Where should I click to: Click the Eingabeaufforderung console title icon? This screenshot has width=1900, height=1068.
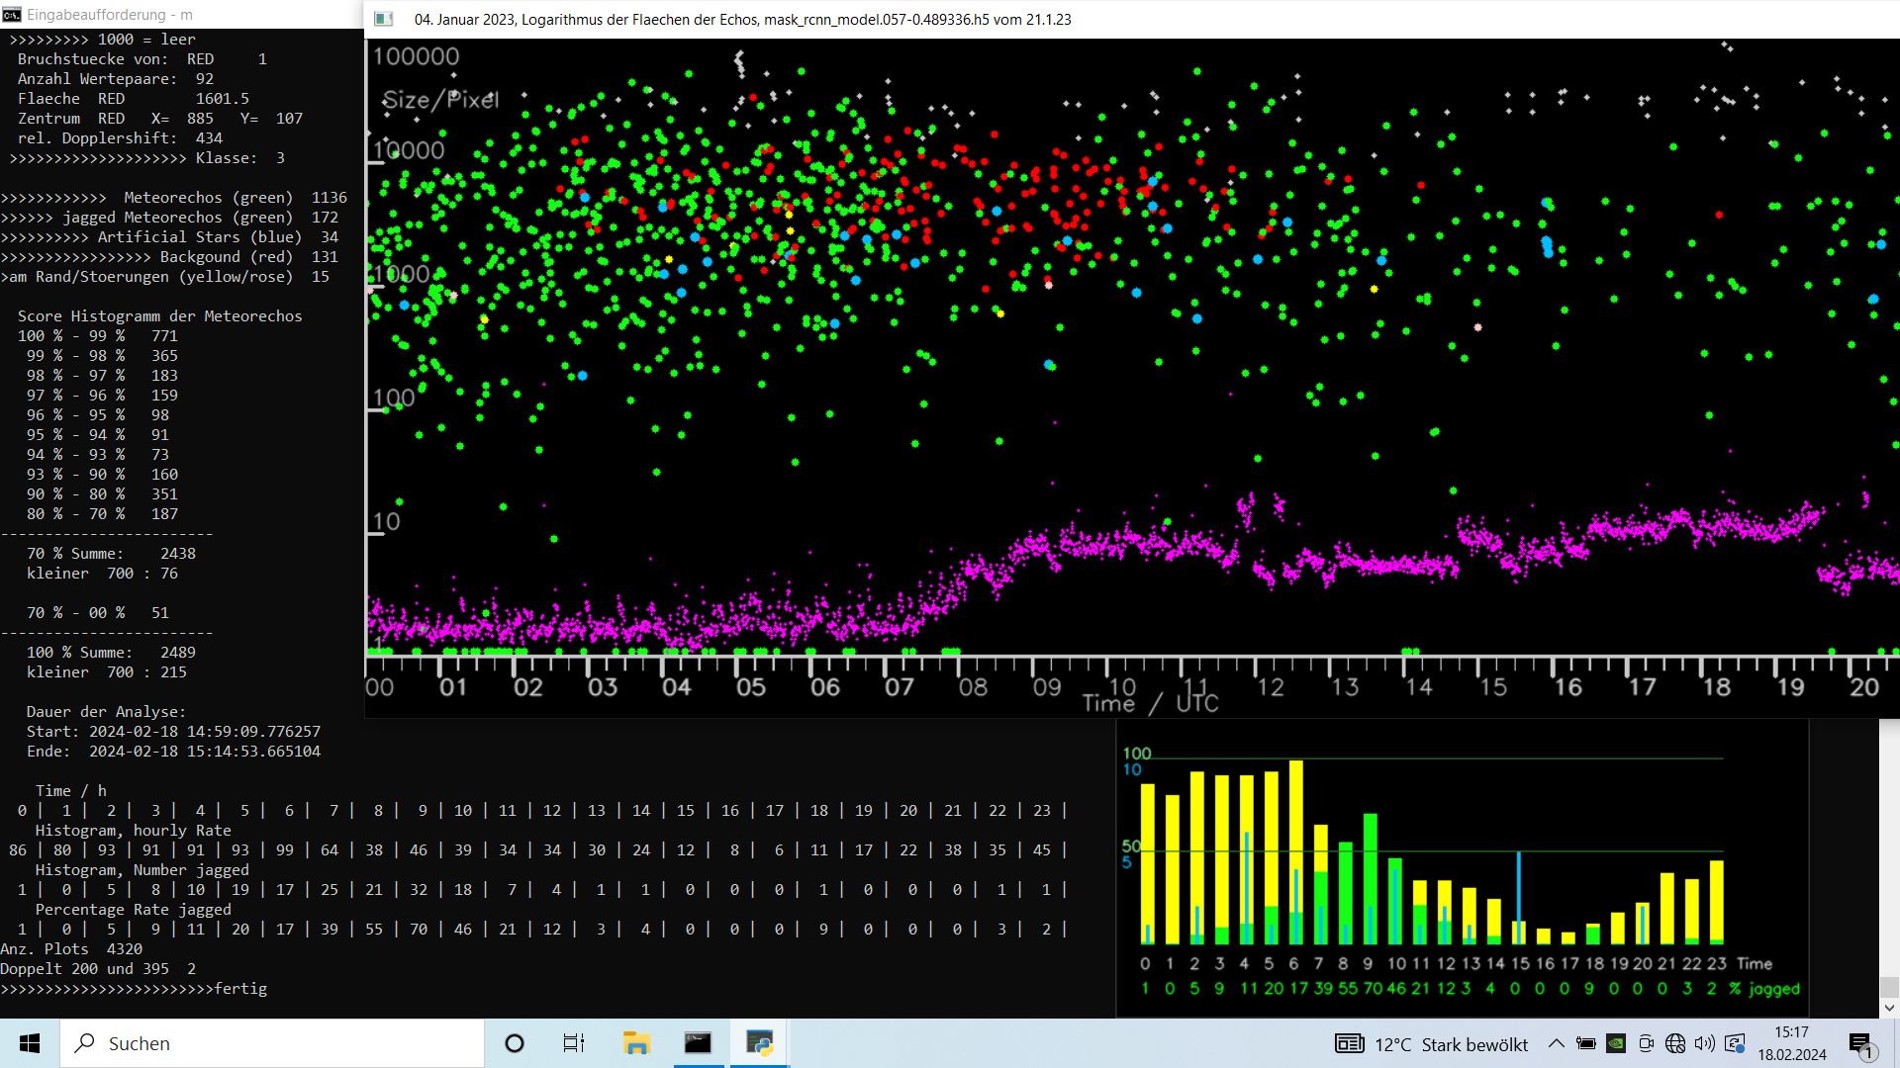click(12, 15)
